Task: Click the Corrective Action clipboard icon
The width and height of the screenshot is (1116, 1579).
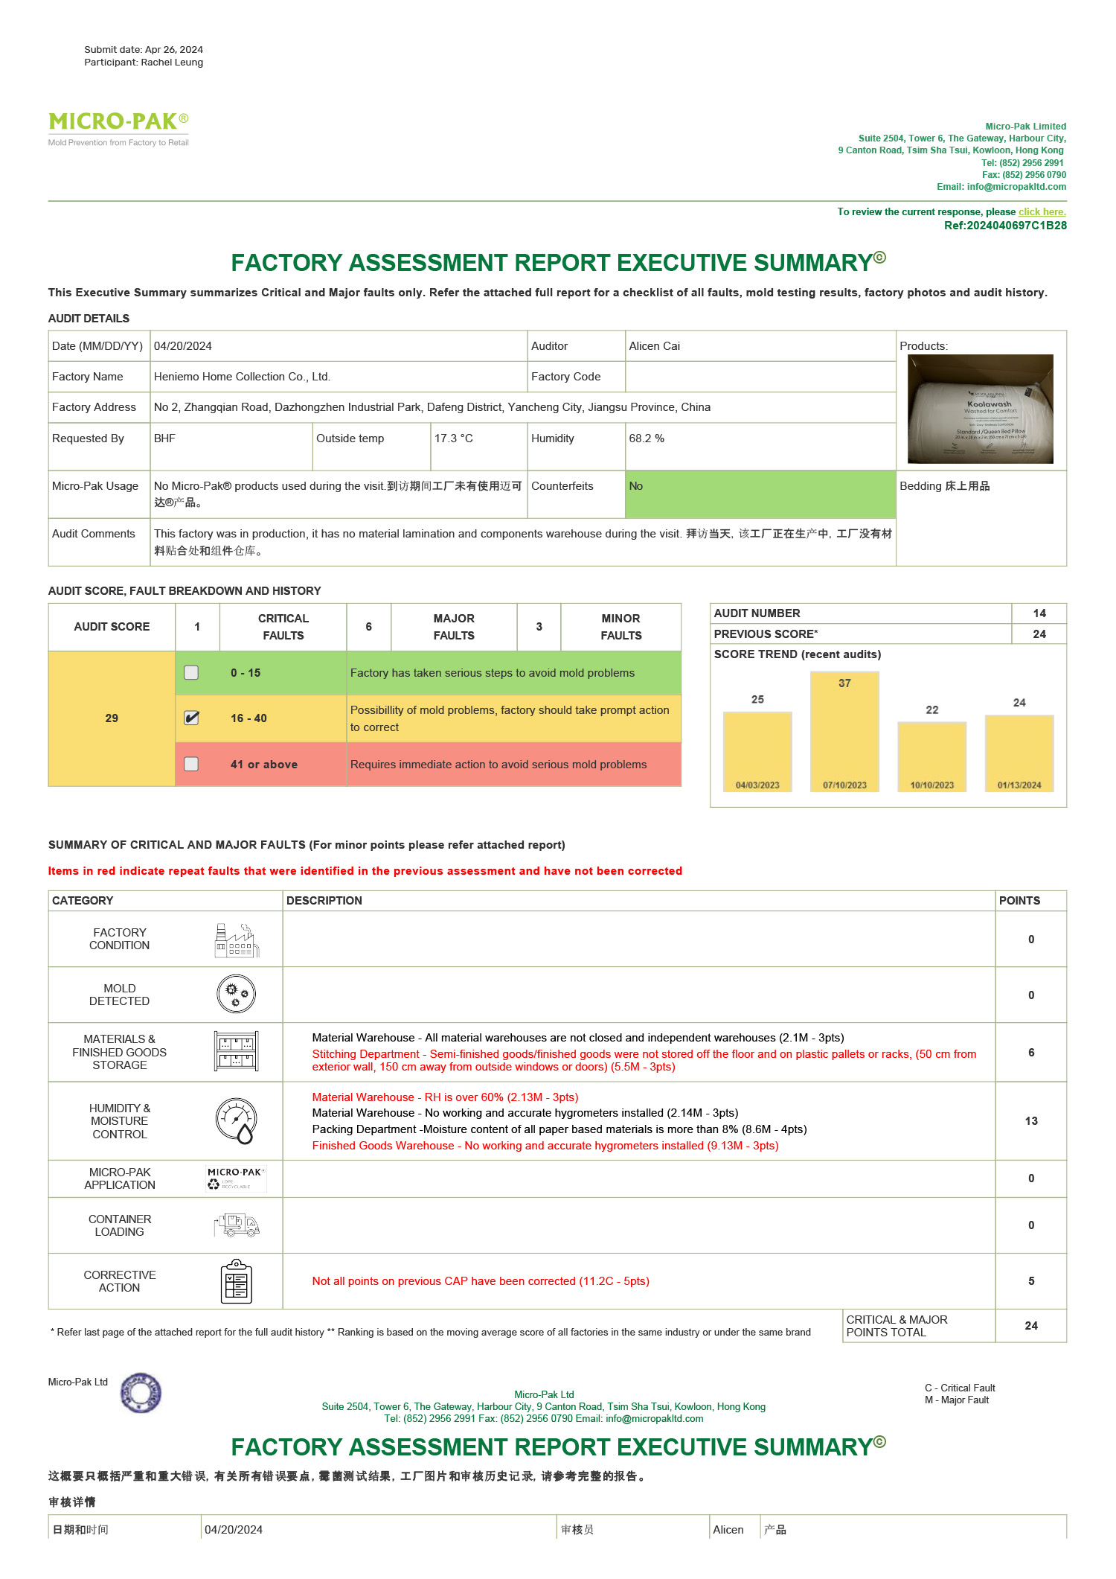Action: click(x=237, y=1281)
